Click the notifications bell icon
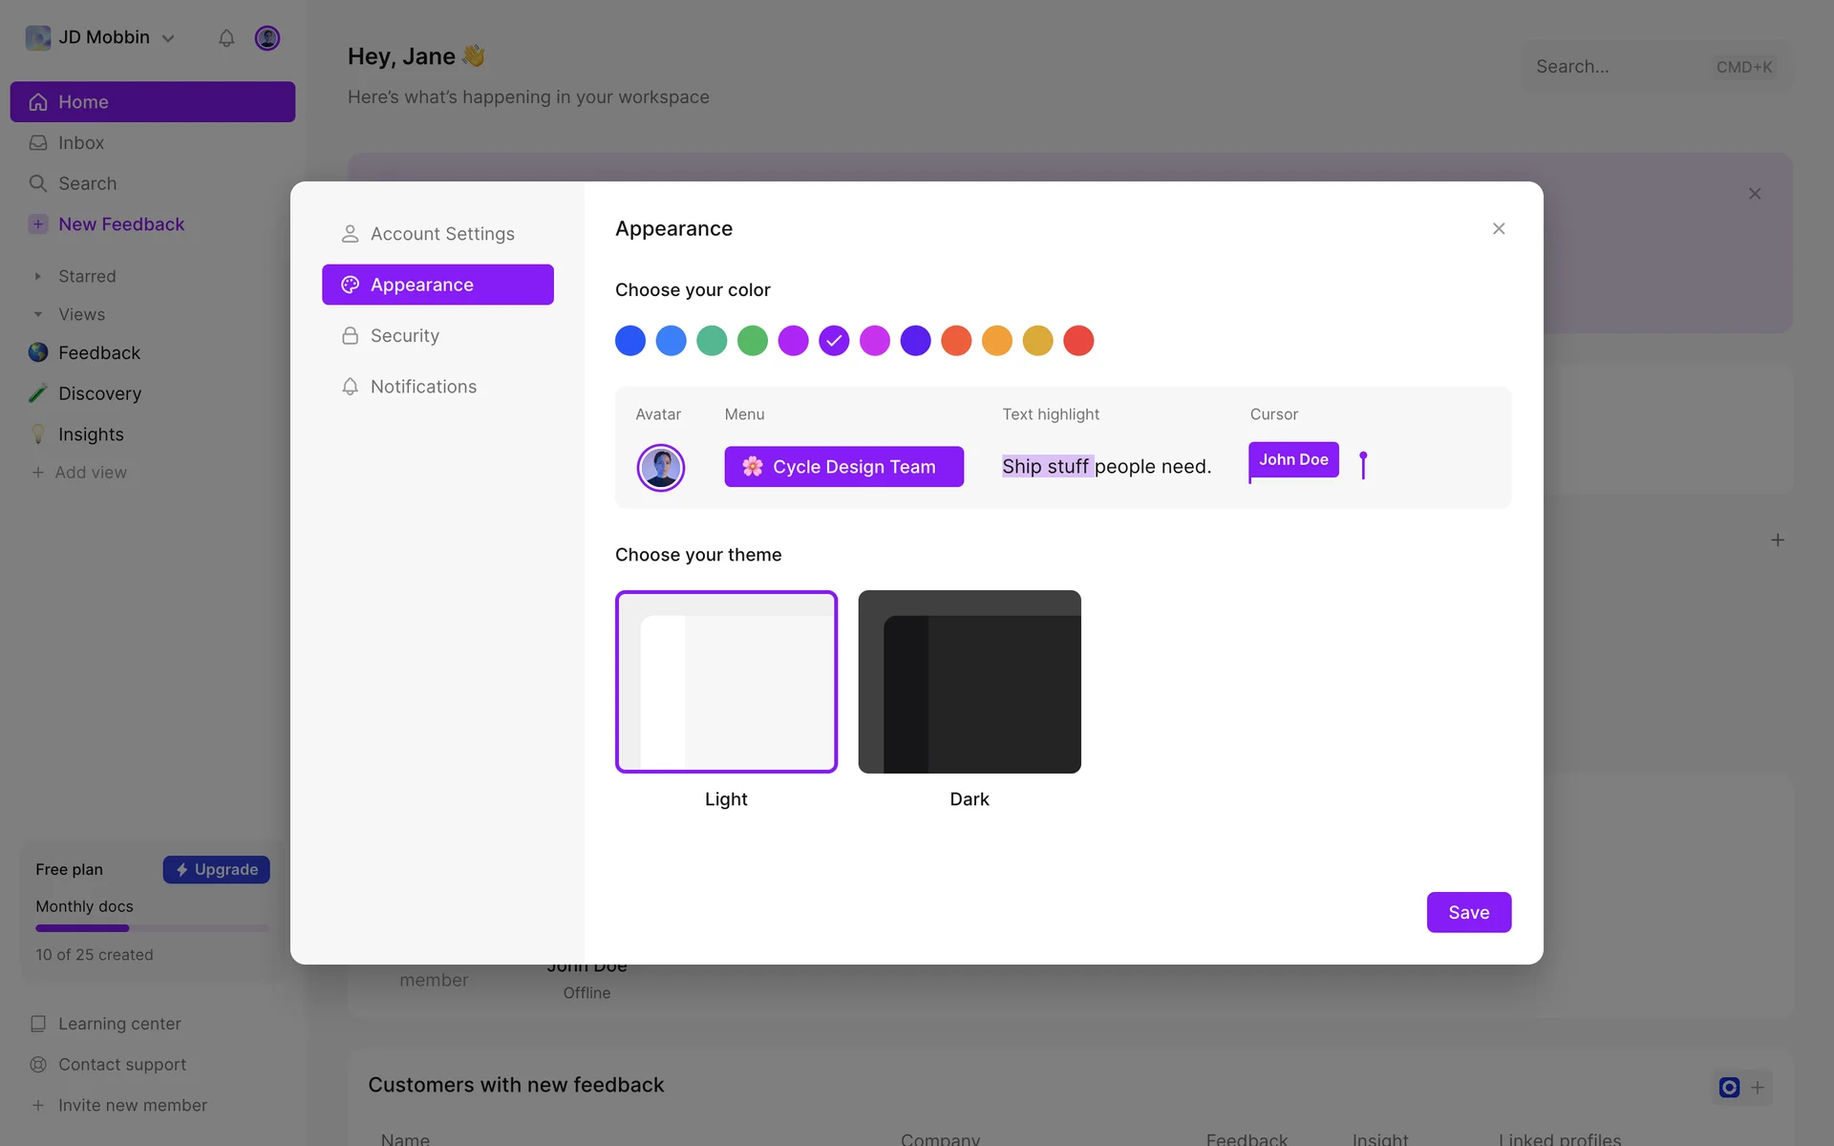This screenshot has height=1146, width=1834. [x=226, y=38]
